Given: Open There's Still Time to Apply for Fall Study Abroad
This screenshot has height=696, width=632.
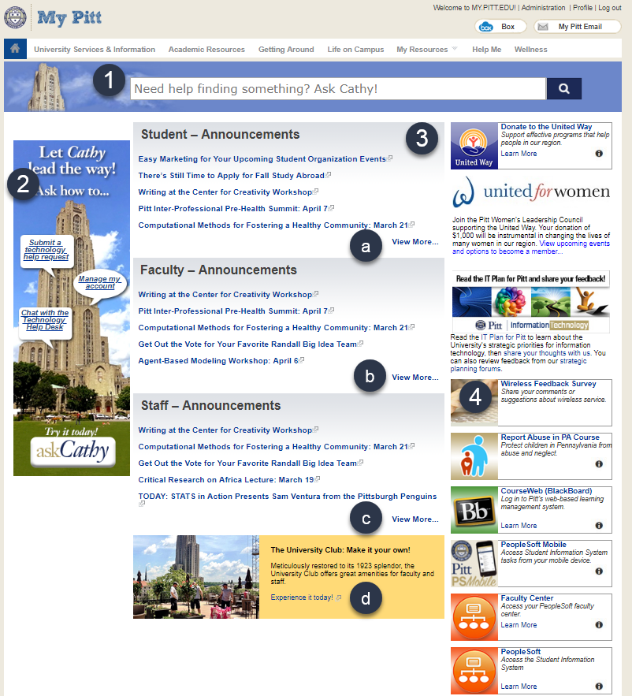Looking at the screenshot, I should pyautogui.click(x=231, y=175).
